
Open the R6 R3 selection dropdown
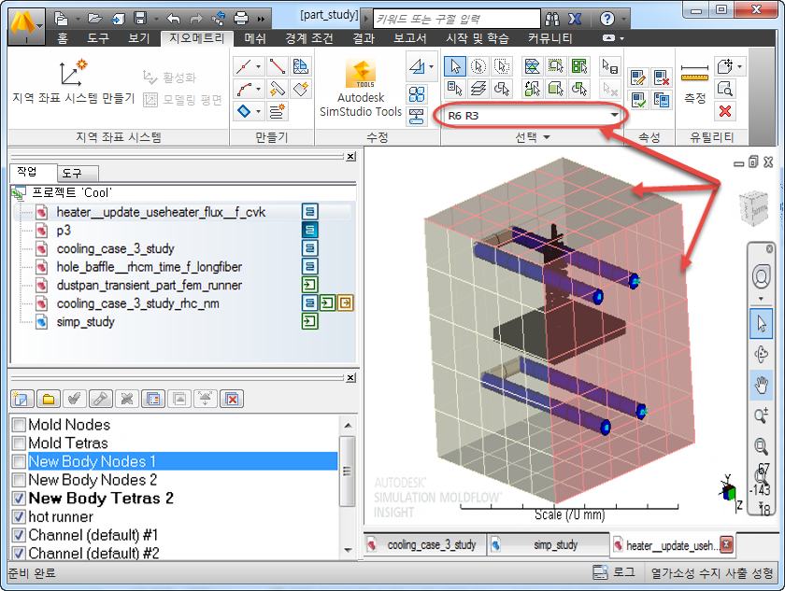614,116
